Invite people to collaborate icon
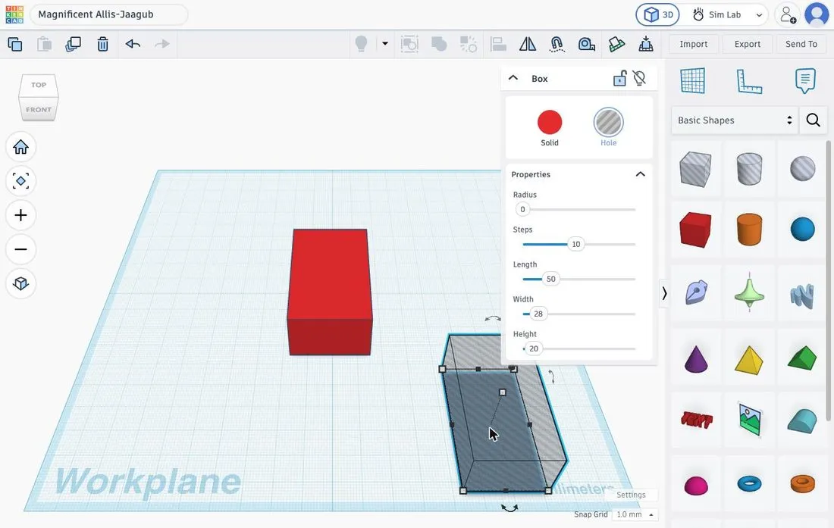 point(787,15)
